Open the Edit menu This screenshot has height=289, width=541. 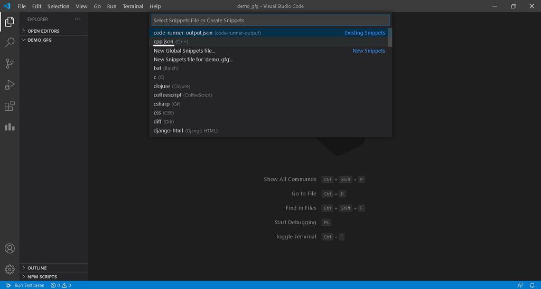click(36, 6)
